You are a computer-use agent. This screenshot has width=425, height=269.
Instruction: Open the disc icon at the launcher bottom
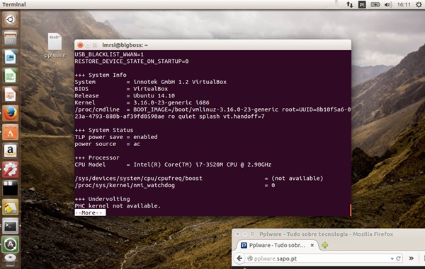pyautogui.click(x=11, y=260)
